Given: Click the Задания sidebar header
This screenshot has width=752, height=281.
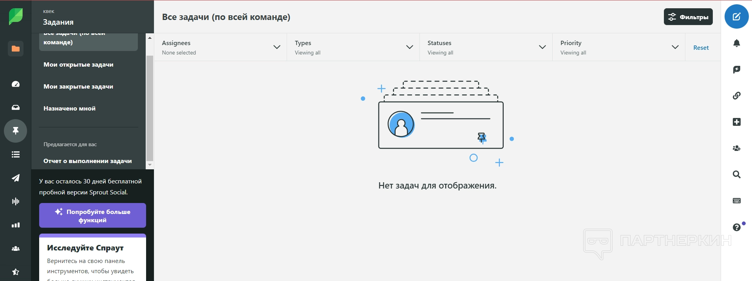Looking at the screenshot, I should click(x=58, y=22).
